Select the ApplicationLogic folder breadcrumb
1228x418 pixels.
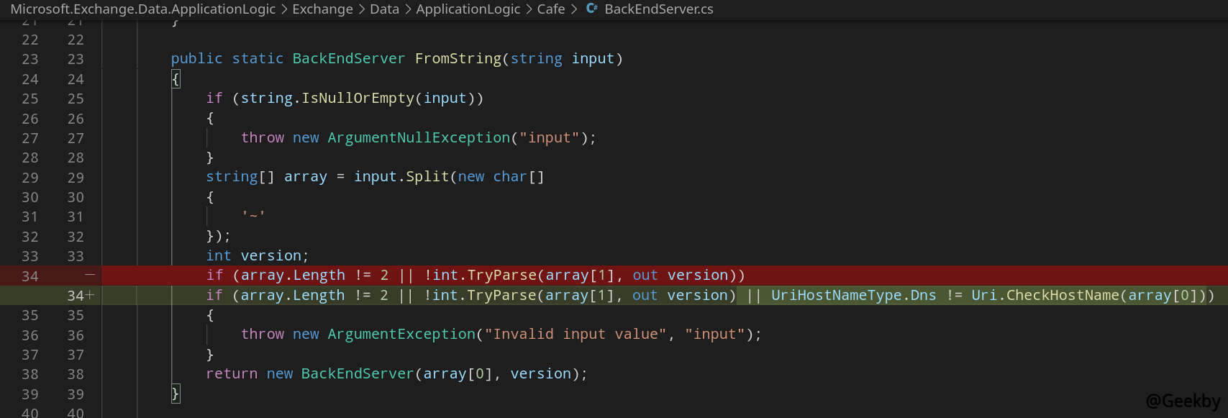468,9
